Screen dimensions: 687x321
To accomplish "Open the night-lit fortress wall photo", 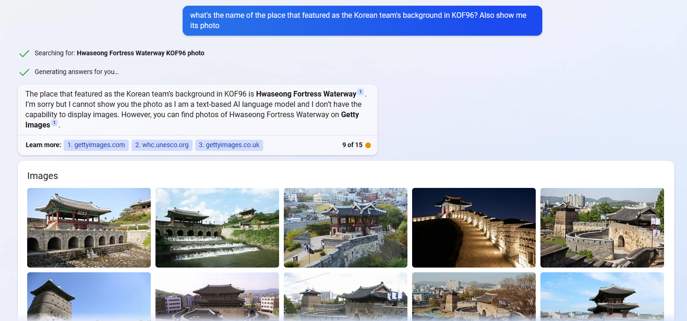I will pyautogui.click(x=474, y=228).
